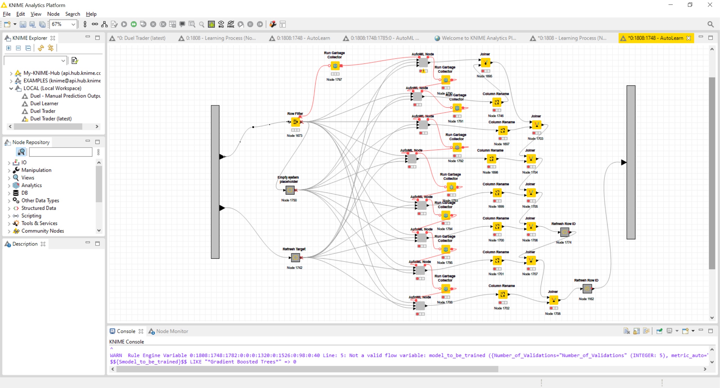
Task: Collapse all in KNIME Explorer
Action: (28, 48)
